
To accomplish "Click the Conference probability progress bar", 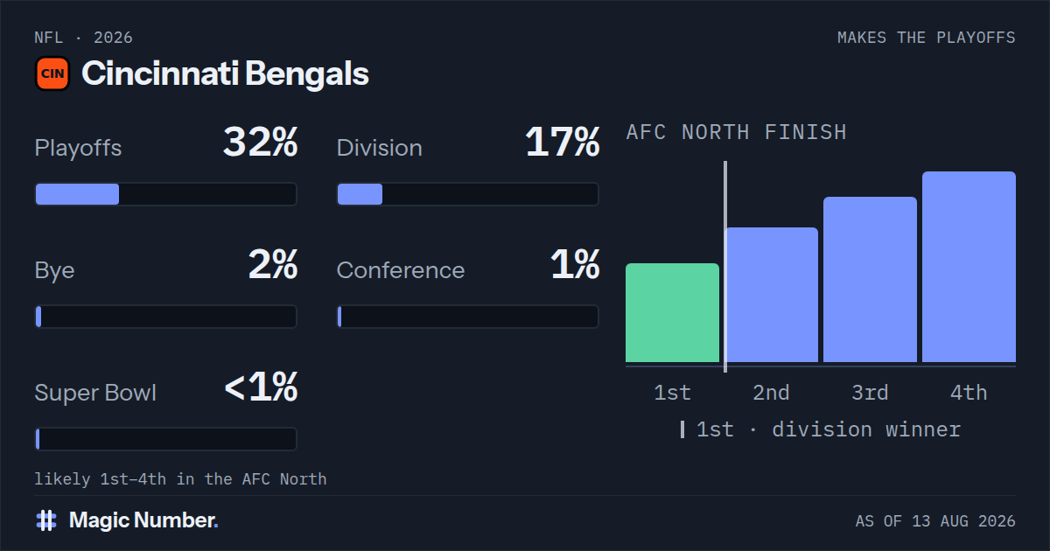I will click(x=468, y=317).
